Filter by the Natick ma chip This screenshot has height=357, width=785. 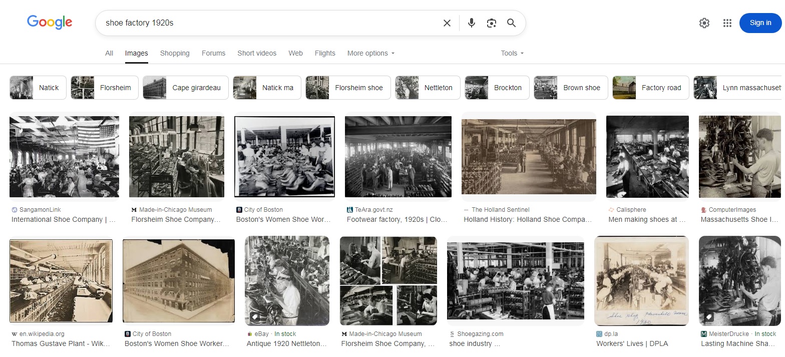(267, 88)
